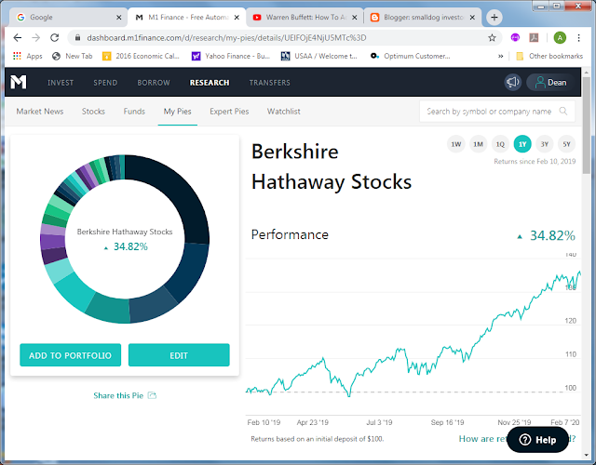This screenshot has width=596, height=465.
Task: Select the 1W time range
Action: (x=455, y=144)
